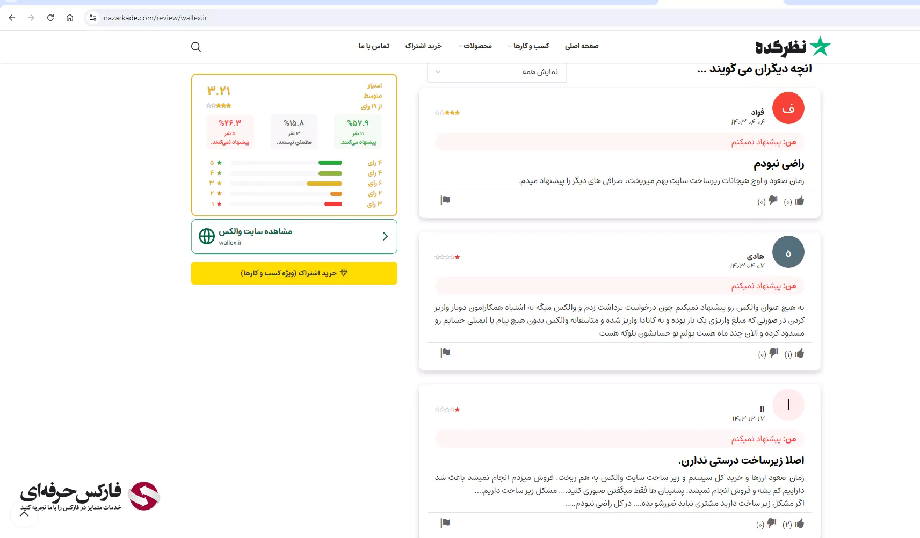
Task: Click the ۲۶.۳% پیشنهاد نمی‌کنند red box
Action: [x=230, y=132]
